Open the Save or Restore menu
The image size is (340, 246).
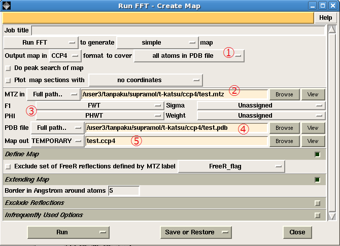pos(195,232)
